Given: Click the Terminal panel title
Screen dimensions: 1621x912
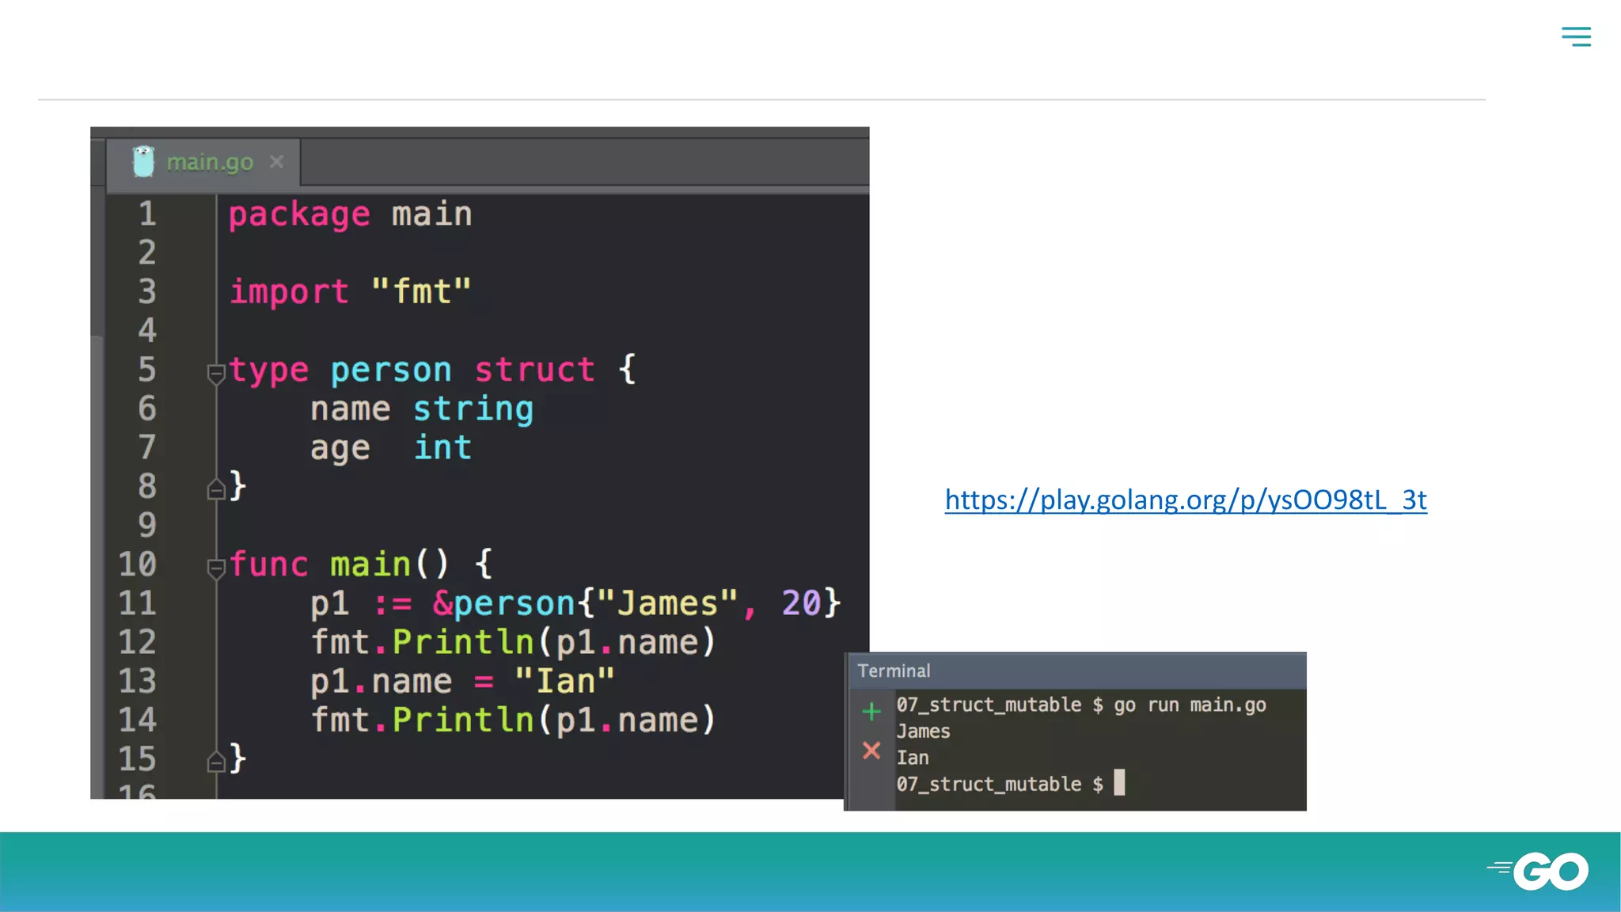Looking at the screenshot, I should (894, 671).
